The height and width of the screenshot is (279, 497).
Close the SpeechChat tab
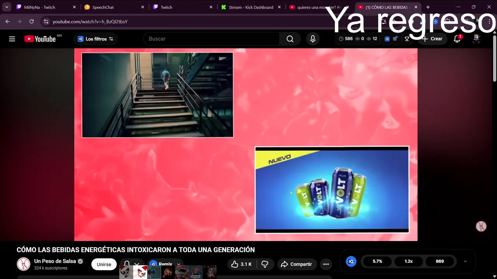142,7
